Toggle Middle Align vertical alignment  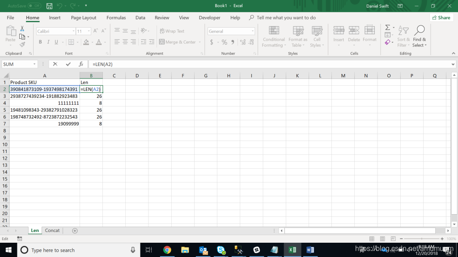pyautogui.click(x=125, y=31)
